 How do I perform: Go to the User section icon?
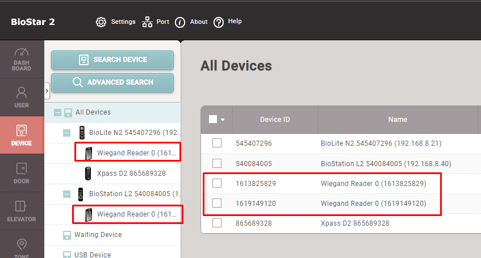pyautogui.click(x=22, y=97)
